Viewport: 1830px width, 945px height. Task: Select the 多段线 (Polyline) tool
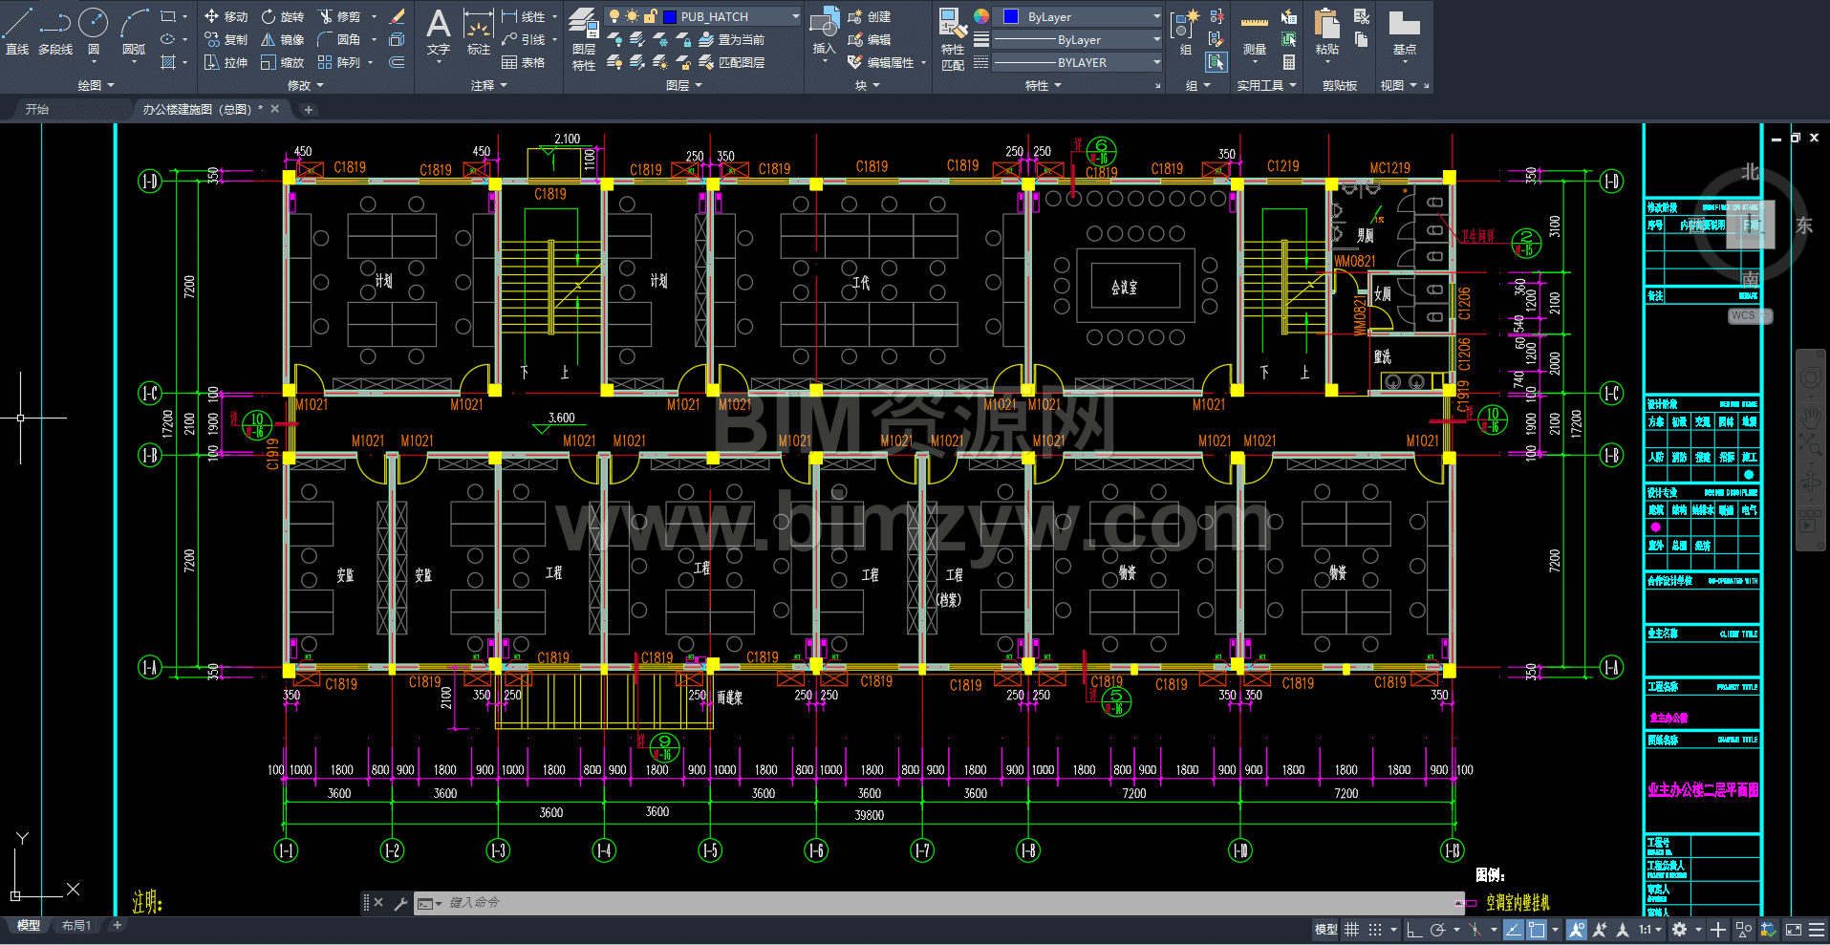[55, 32]
